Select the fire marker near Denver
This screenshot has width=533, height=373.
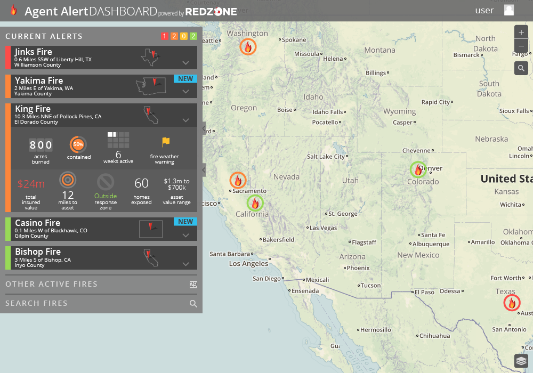coord(418,169)
